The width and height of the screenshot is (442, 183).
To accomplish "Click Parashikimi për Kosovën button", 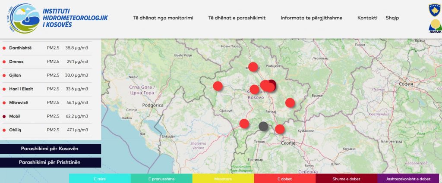I will (51, 149).
